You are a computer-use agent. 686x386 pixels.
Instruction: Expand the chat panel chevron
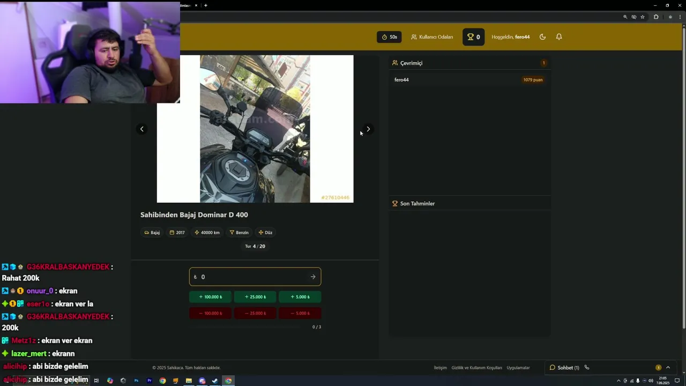(668, 367)
